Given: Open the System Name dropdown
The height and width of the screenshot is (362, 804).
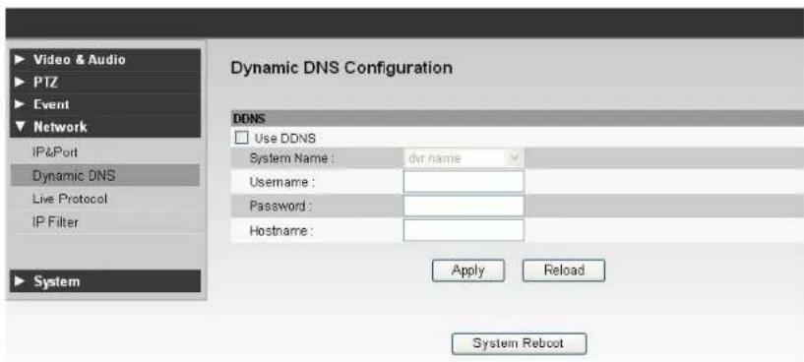Looking at the screenshot, I should coord(464,158).
